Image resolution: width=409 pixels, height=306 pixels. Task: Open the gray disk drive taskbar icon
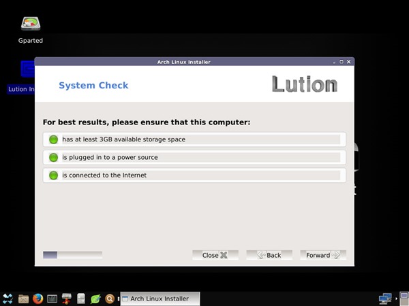click(81, 299)
